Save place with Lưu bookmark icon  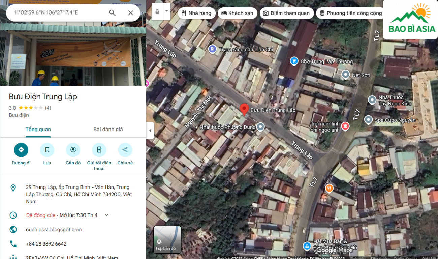pyautogui.click(x=47, y=150)
